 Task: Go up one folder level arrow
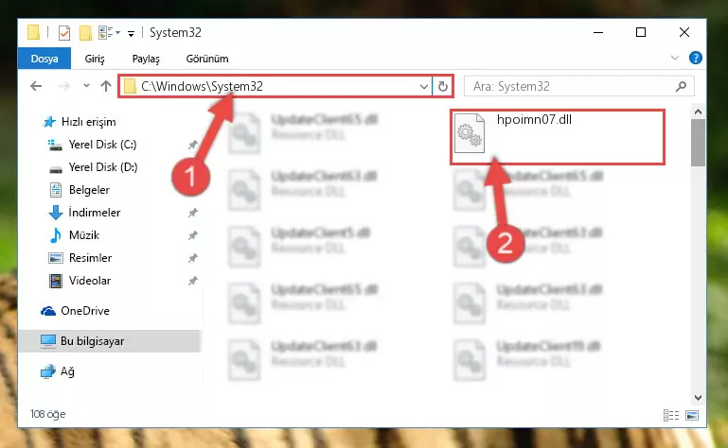(106, 86)
